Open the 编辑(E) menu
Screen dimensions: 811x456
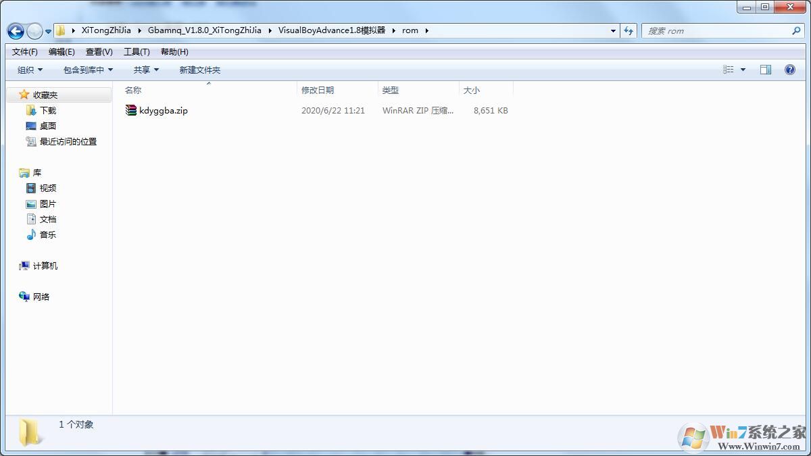coord(62,52)
